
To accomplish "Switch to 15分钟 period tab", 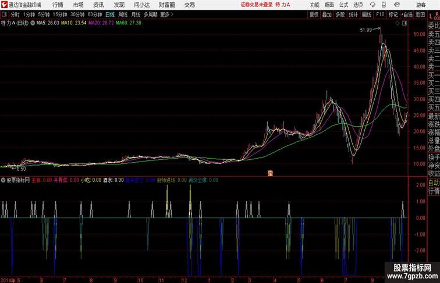I will (60, 15).
